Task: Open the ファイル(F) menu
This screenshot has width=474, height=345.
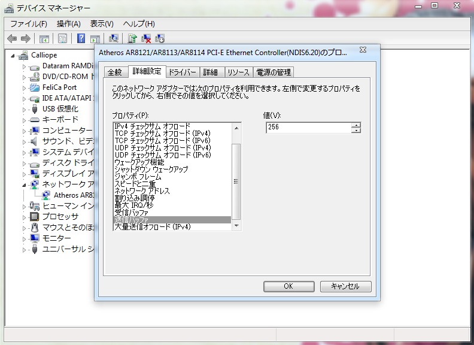Action: [x=29, y=24]
